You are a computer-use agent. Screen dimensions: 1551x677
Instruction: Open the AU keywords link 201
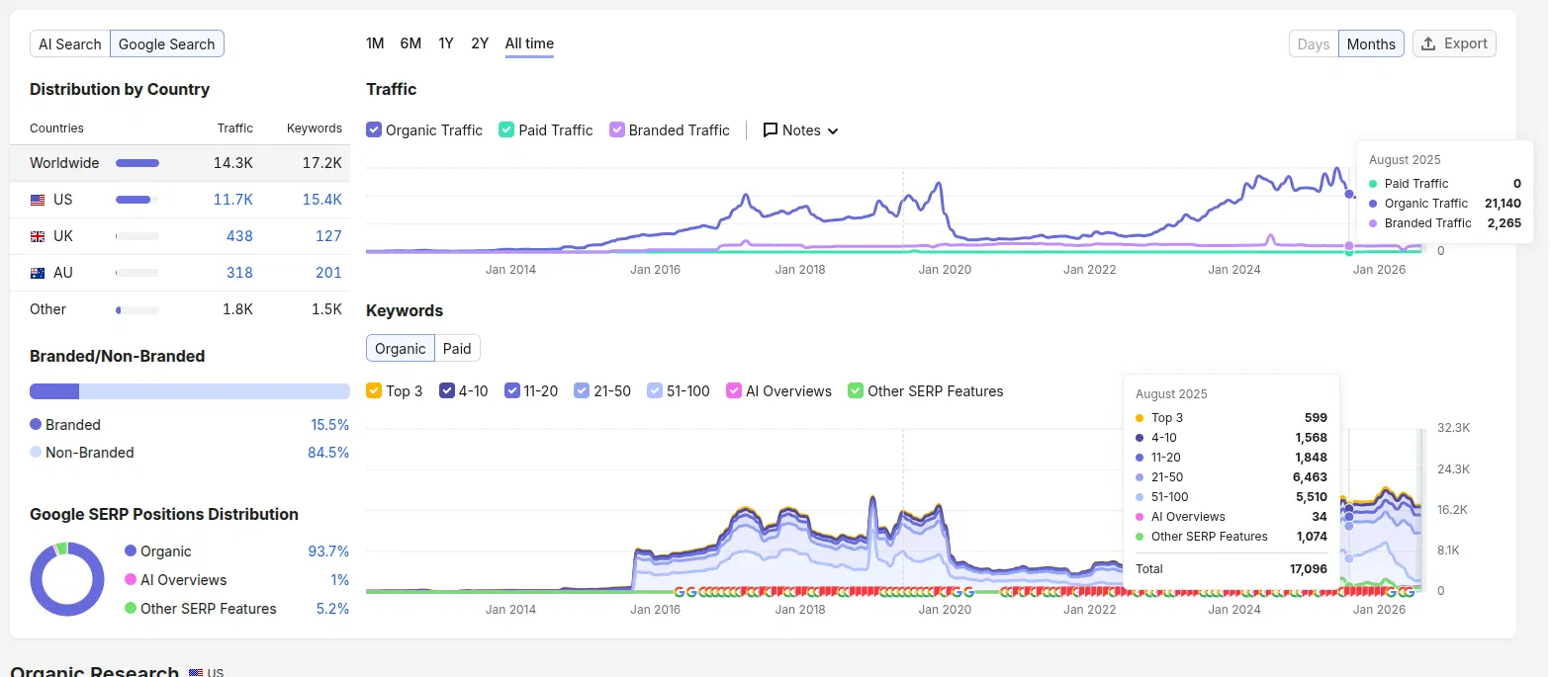click(x=328, y=273)
